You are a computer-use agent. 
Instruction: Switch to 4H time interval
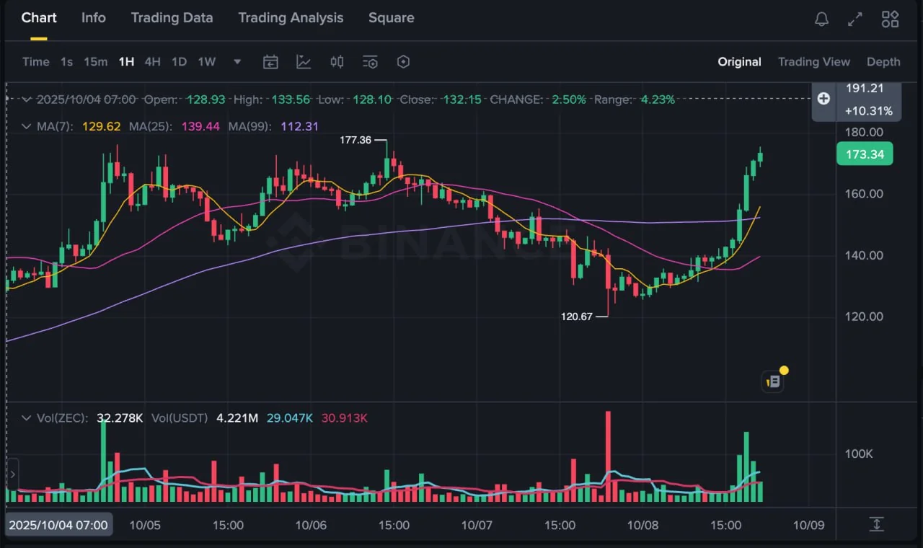coord(152,62)
